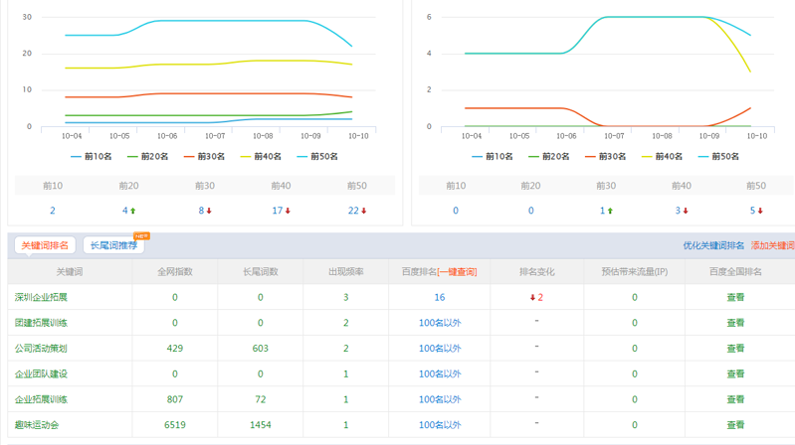
Task: Click the rank change down 2 indicator
Action: click(x=536, y=297)
